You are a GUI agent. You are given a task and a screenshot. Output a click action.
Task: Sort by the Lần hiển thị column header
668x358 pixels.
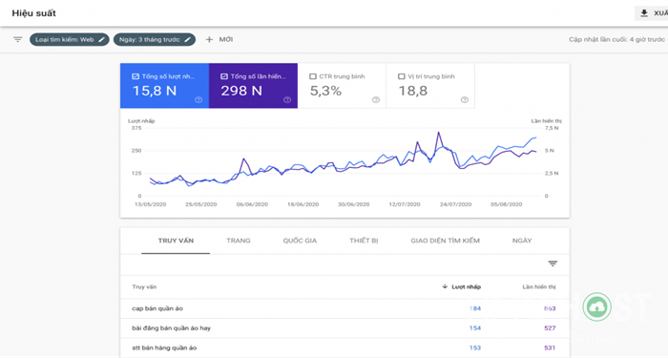point(539,286)
